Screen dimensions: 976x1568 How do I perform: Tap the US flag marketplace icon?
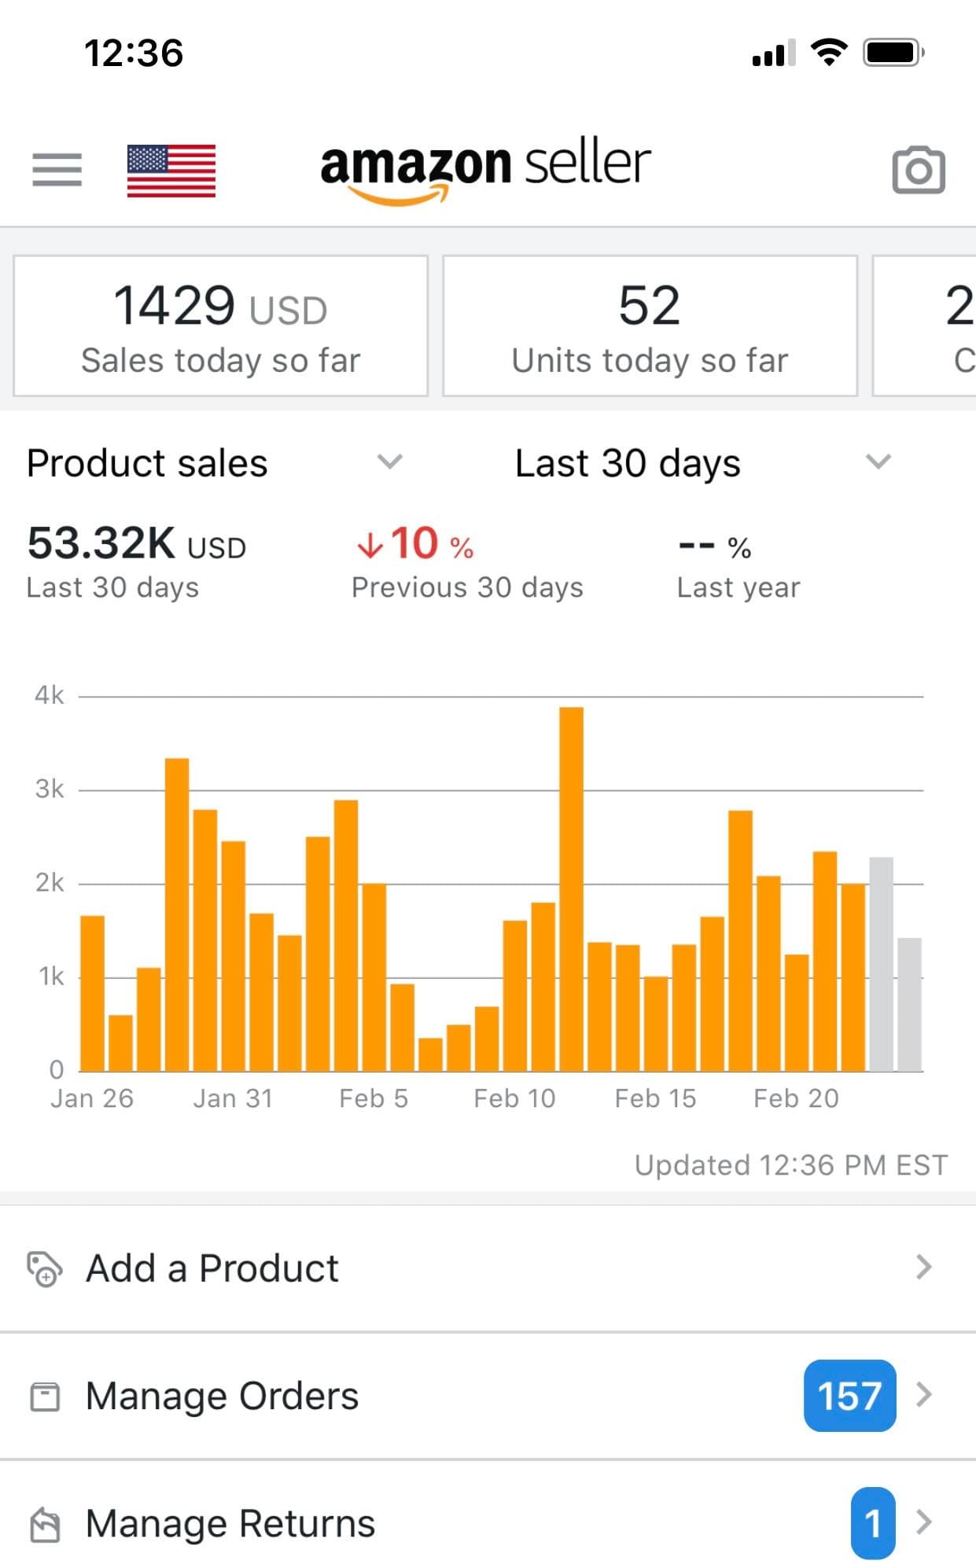coord(171,171)
